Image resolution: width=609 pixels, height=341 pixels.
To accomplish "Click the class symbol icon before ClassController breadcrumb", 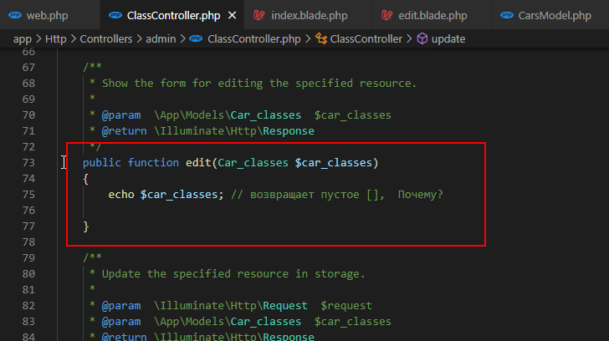I will coord(321,38).
